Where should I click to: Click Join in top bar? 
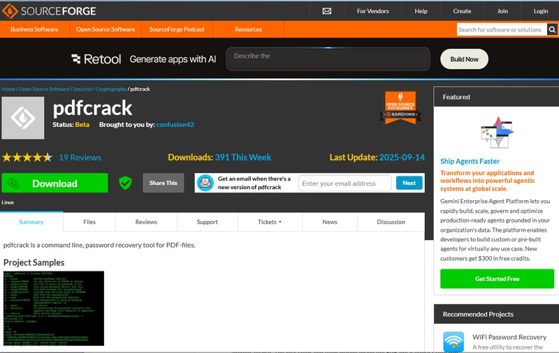tap(502, 11)
